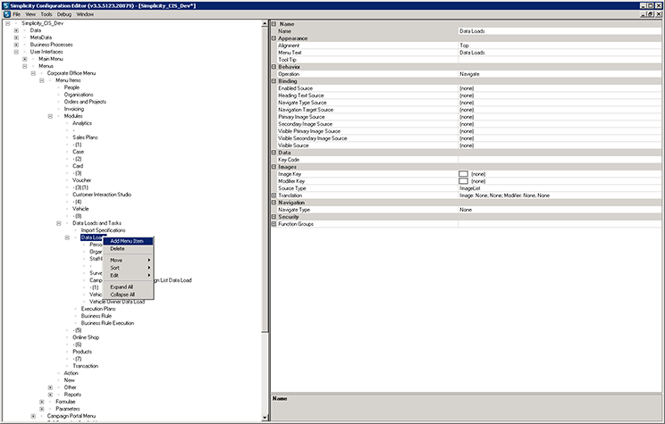
Task: Select the Organisations tree item
Action: [79, 95]
